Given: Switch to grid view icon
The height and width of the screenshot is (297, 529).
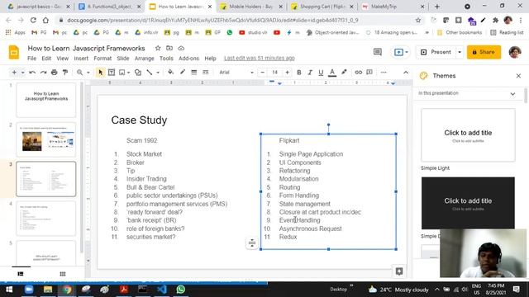Looking at the screenshot, I should click(63, 274).
